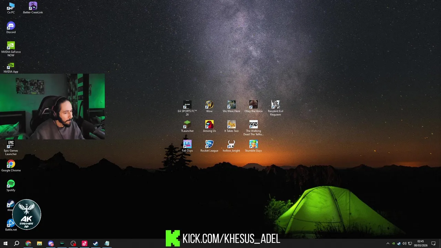Image resolution: width=441 pixels, height=248 pixels.
Task: Open the Discord desktop shortcut
Action: (11, 28)
